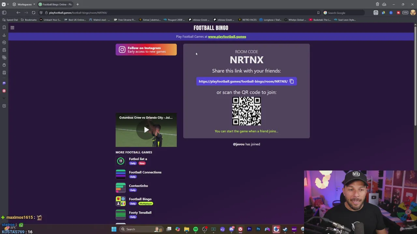This screenshot has height=234, width=417.
Task: Open Vivaldi sync cloud icon
Action: [x=384, y=4]
